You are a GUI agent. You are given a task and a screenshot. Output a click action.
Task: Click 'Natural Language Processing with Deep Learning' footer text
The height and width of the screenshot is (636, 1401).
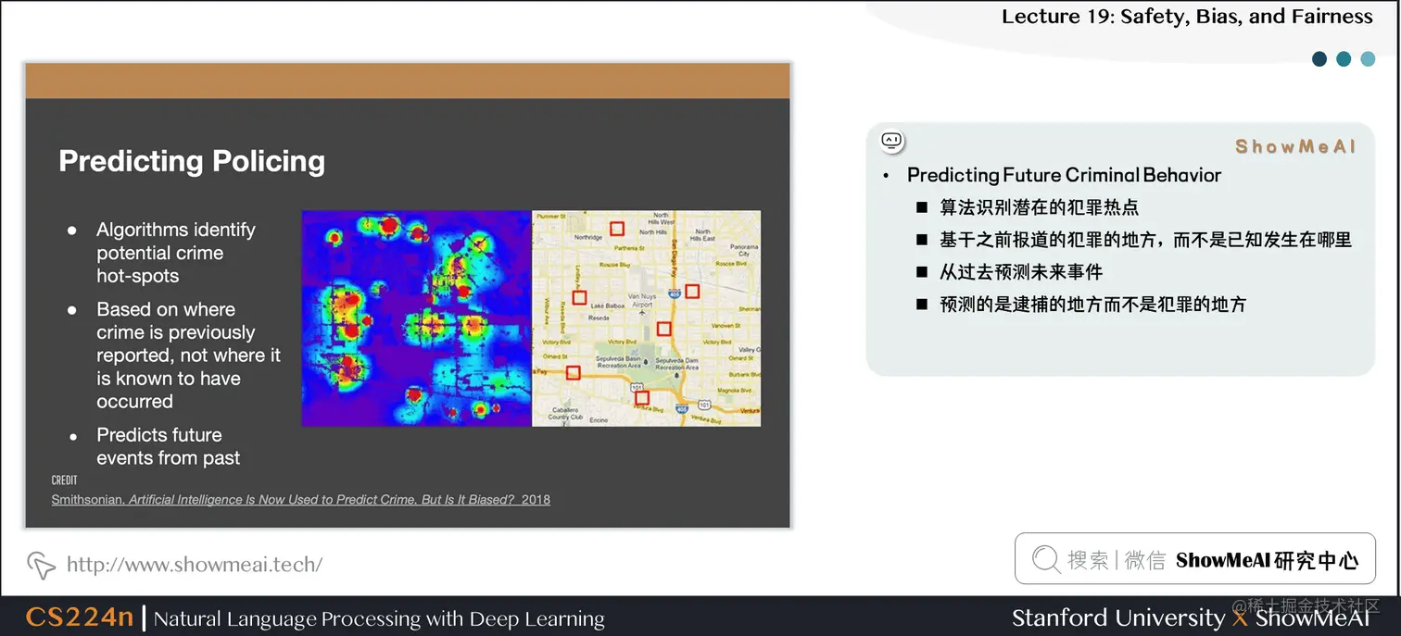click(x=379, y=618)
